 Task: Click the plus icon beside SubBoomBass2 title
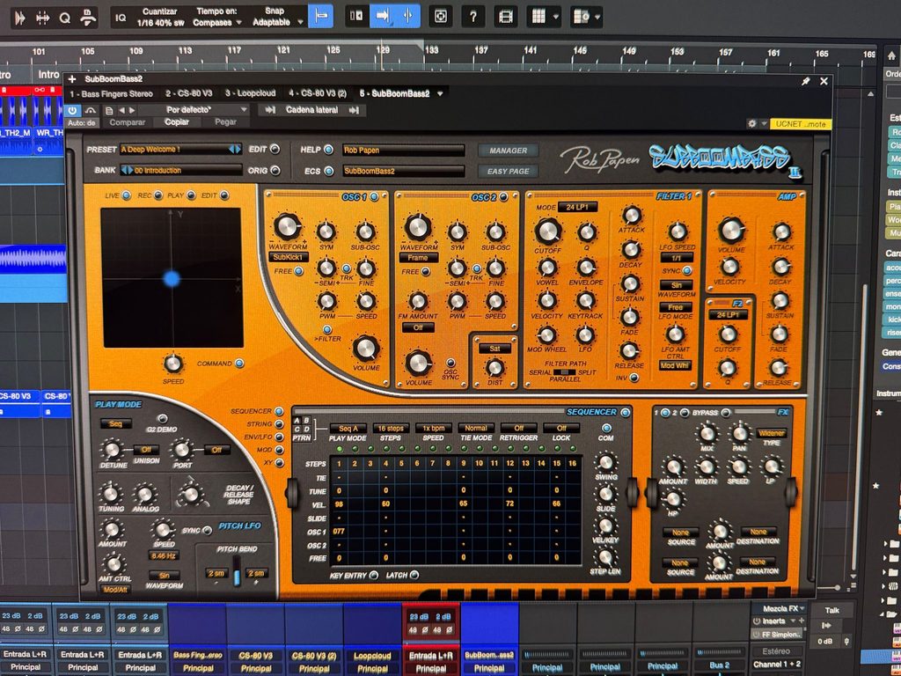[x=72, y=79]
